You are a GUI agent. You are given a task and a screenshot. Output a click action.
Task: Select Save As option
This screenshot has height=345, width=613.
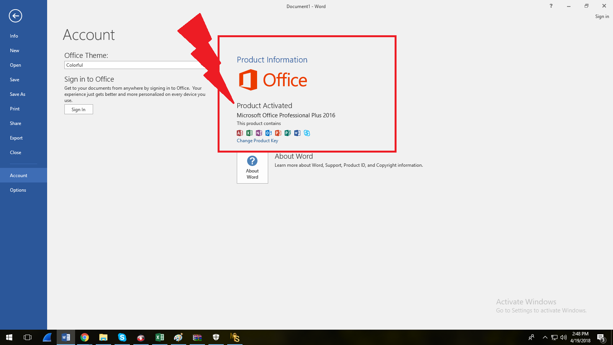(23, 94)
